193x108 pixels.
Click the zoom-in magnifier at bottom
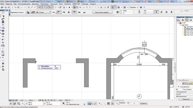coord(43,100)
